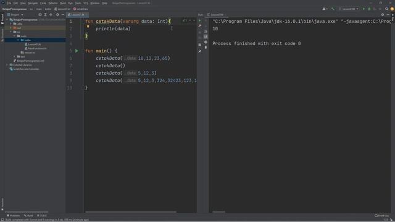Viewport: 395px width, 222px height.
Task: Collapse the main folder
Action: click(x=14, y=36)
